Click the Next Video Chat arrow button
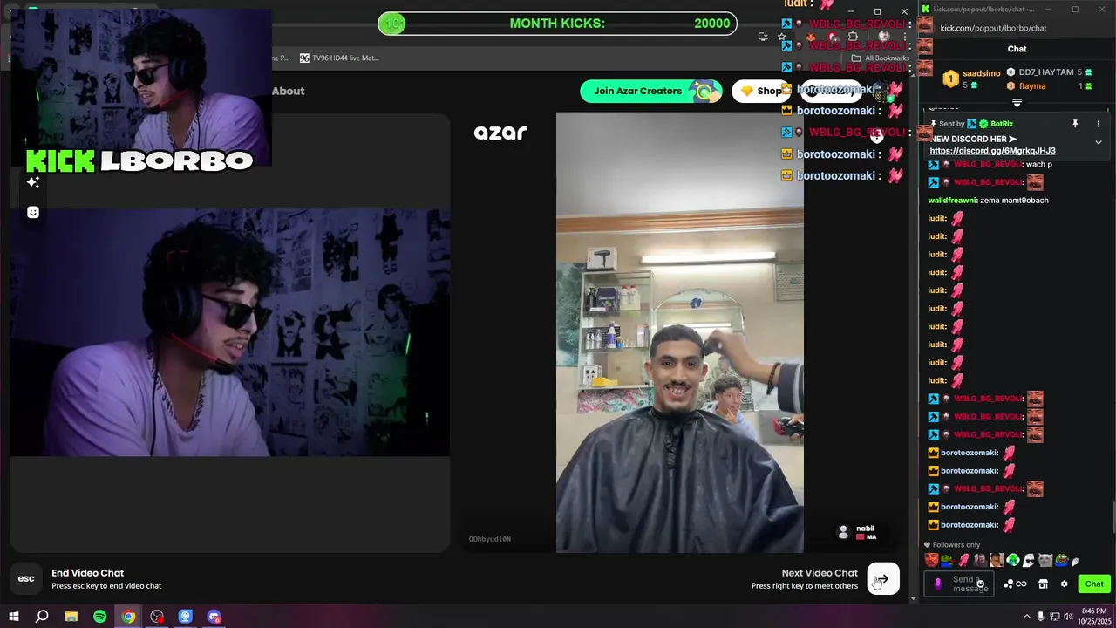1116x628 pixels. pos(882,579)
